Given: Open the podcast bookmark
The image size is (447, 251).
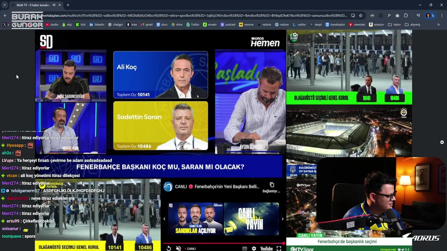Looking at the screenshot, I should (x=228, y=24).
